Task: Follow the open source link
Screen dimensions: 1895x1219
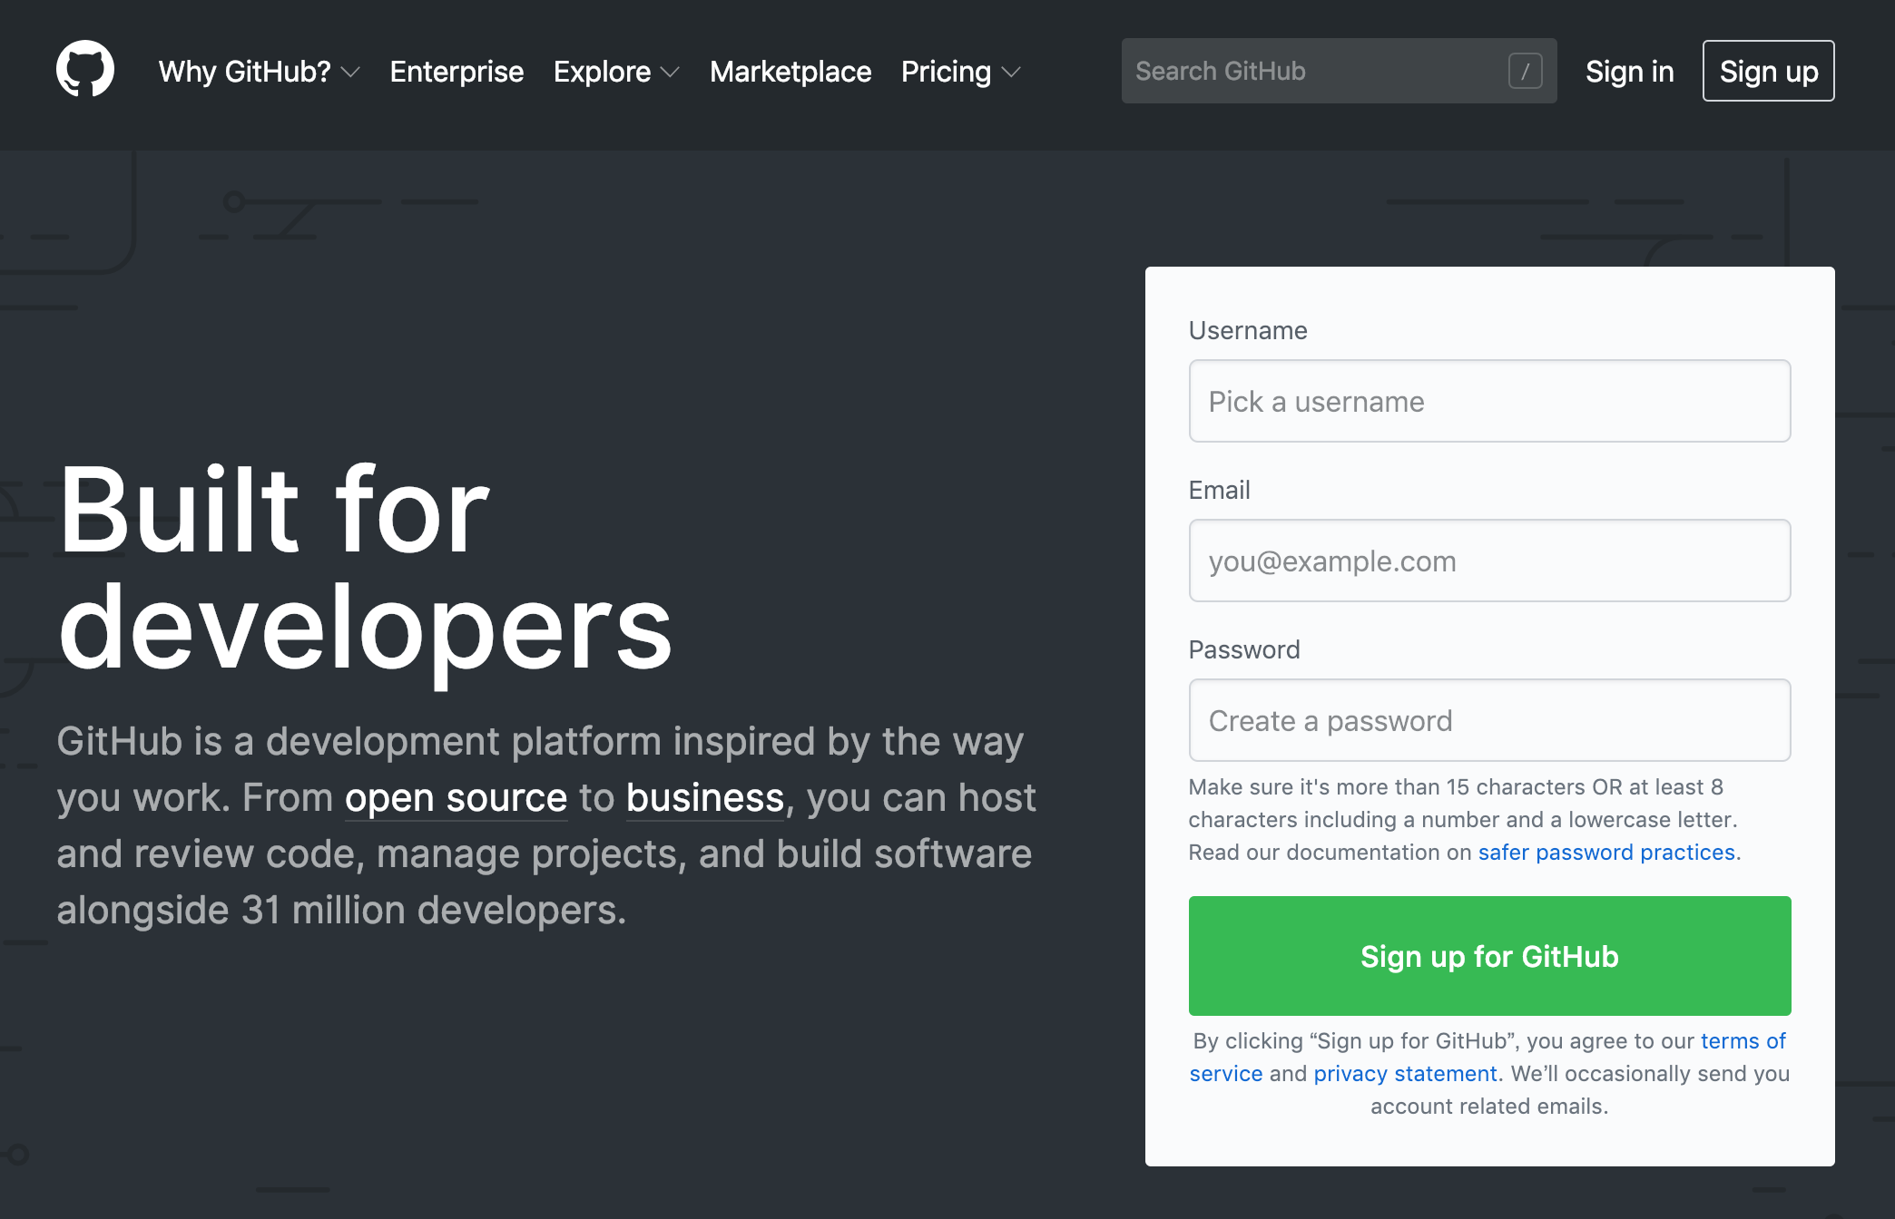Action: [456, 798]
